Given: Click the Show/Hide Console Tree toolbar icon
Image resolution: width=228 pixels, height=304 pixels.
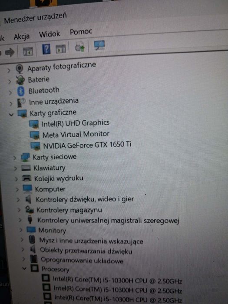Looking at the screenshot, I should pos(28,51).
